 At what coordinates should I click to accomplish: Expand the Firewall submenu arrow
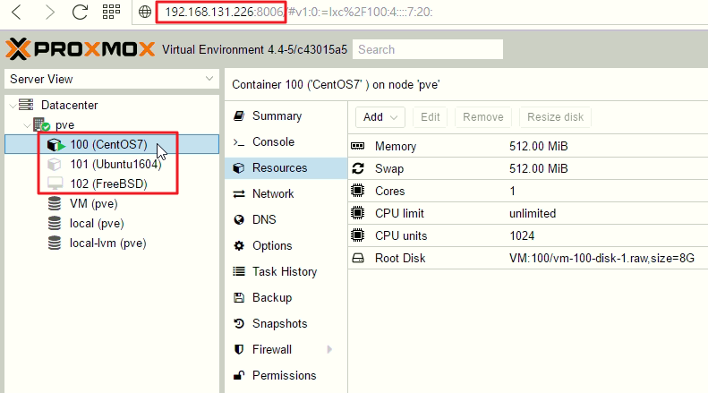[x=329, y=349]
